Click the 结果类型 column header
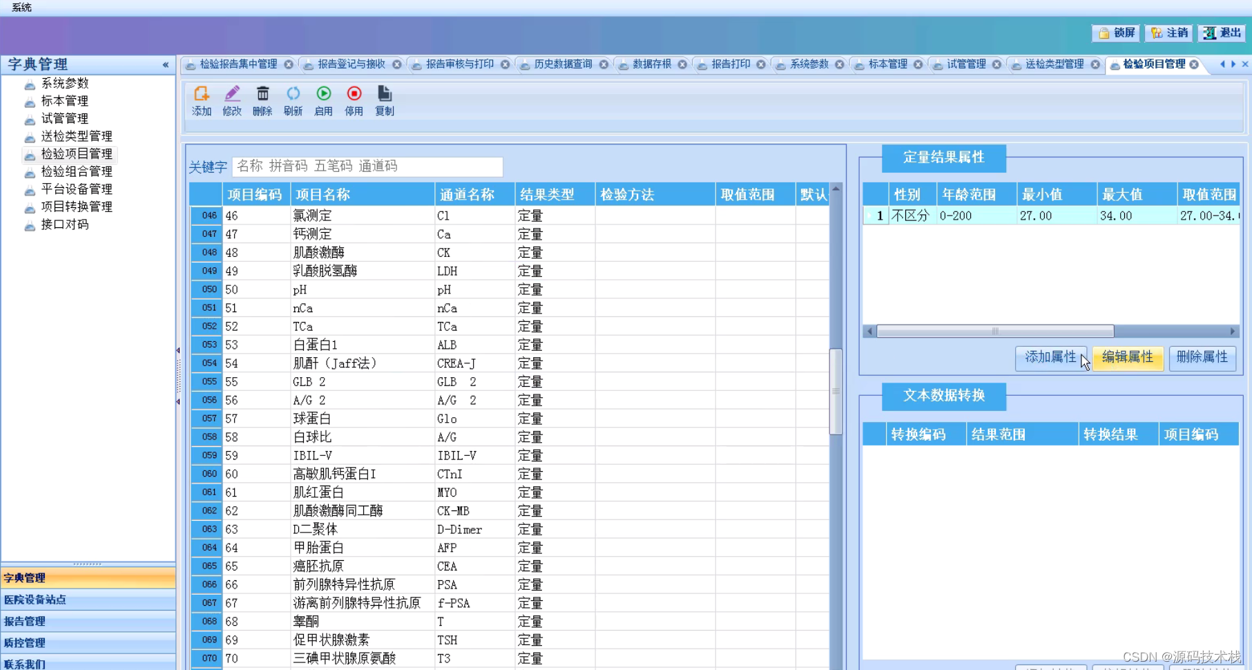Screen dimensions: 1252x670 click(555, 195)
